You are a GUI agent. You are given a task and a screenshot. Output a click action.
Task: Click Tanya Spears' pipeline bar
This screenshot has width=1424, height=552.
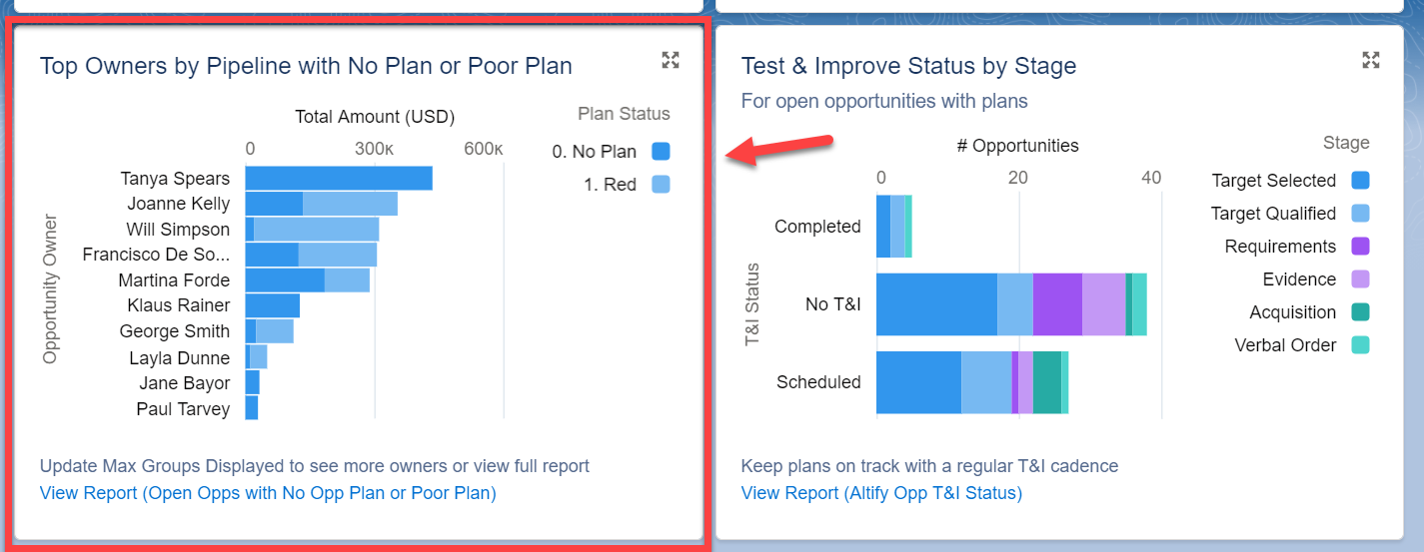pyautogui.click(x=339, y=178)
